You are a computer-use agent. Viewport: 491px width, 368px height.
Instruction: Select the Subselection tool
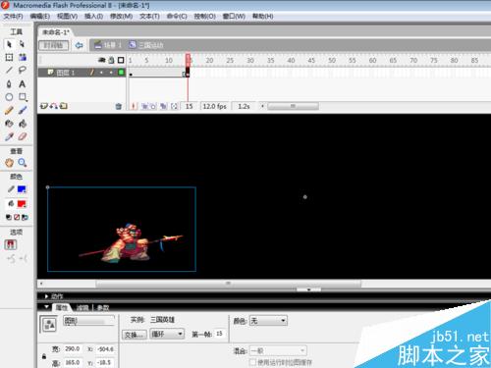click(x=22, y=44)
